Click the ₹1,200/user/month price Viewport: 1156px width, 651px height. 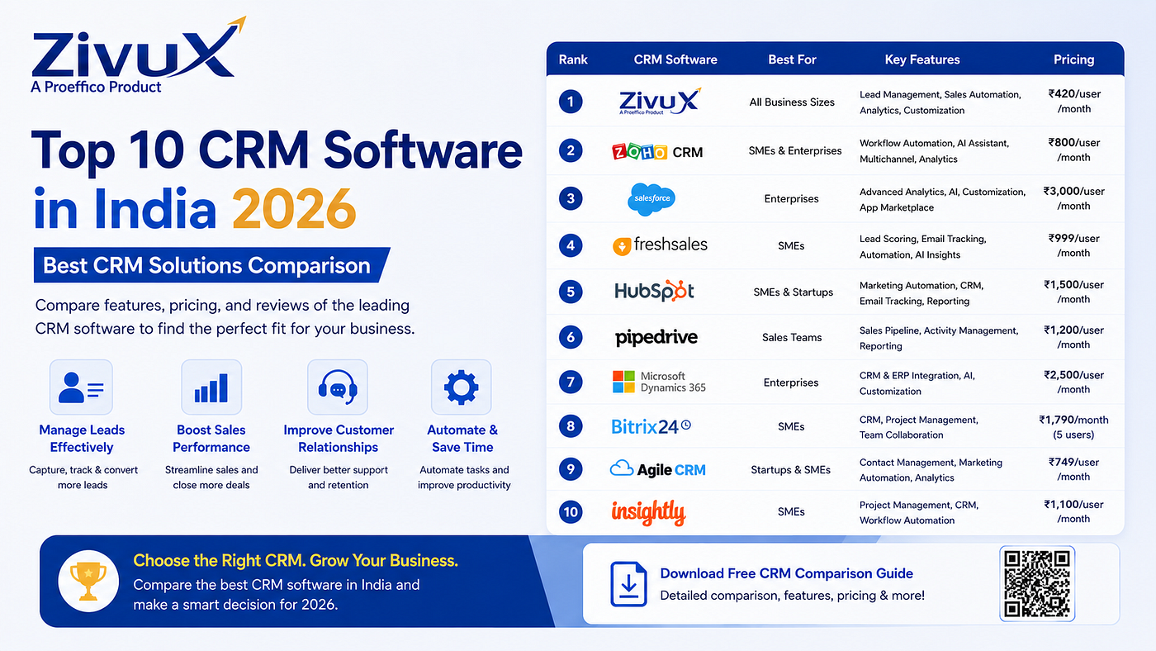(1074, 337)
